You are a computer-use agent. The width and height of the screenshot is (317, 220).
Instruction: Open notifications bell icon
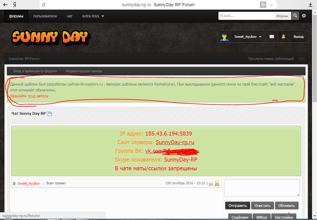point(283,37)
